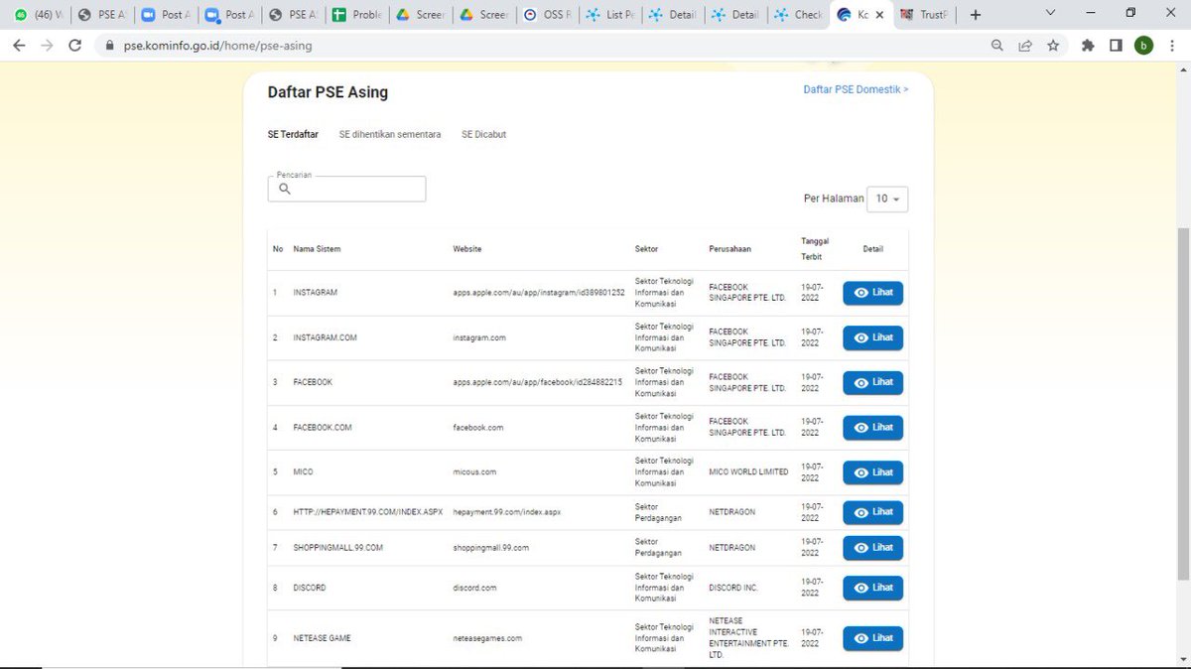This screenshot has width=1191, height=669.
Task: Click the padlock site info icon
Action: tap(110, 46)
